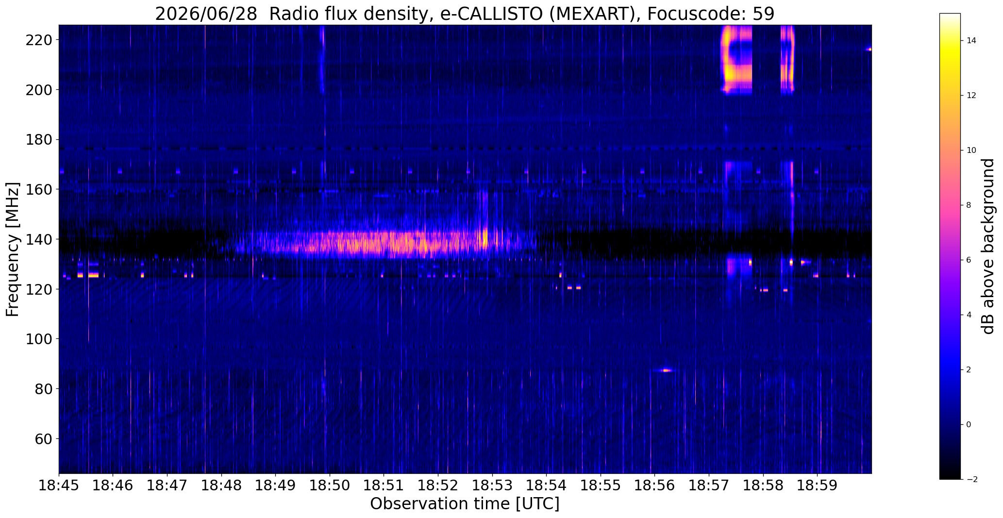The image size is (1003, 518).
Task: Click the "dB above background" colorbar label
Action: [x=987, y=246]
